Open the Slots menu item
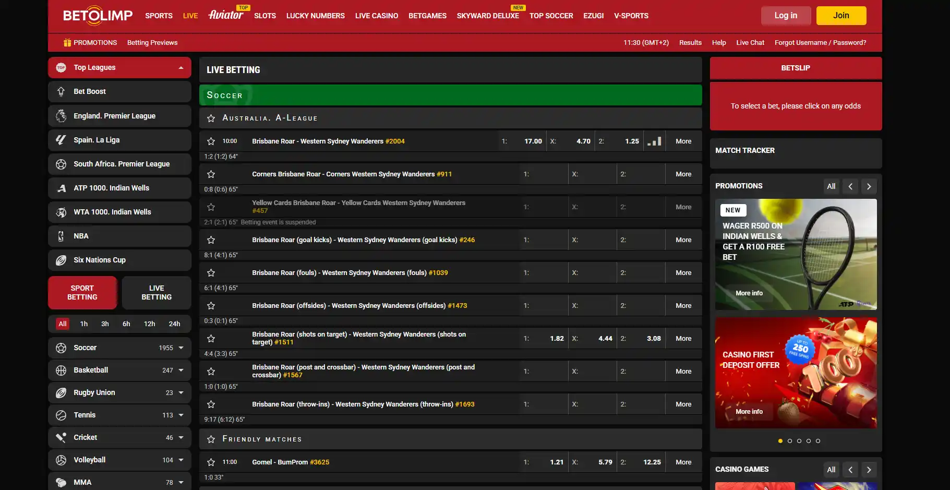 [x=265, y=16]
